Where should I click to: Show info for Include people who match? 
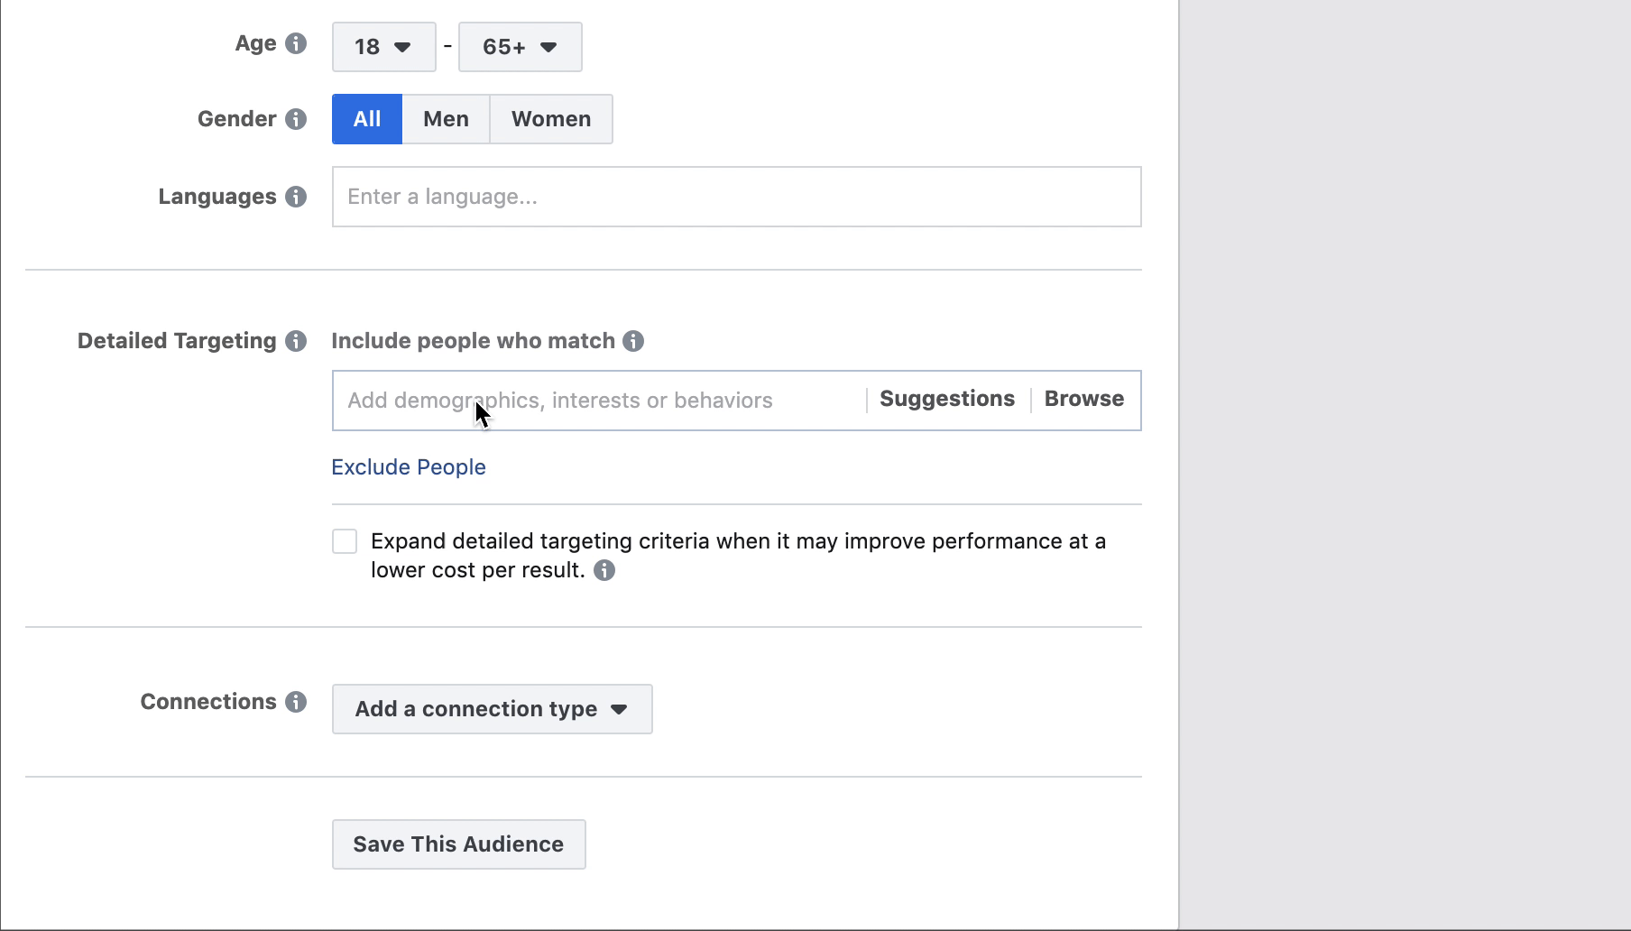click(x=633, y=341)
